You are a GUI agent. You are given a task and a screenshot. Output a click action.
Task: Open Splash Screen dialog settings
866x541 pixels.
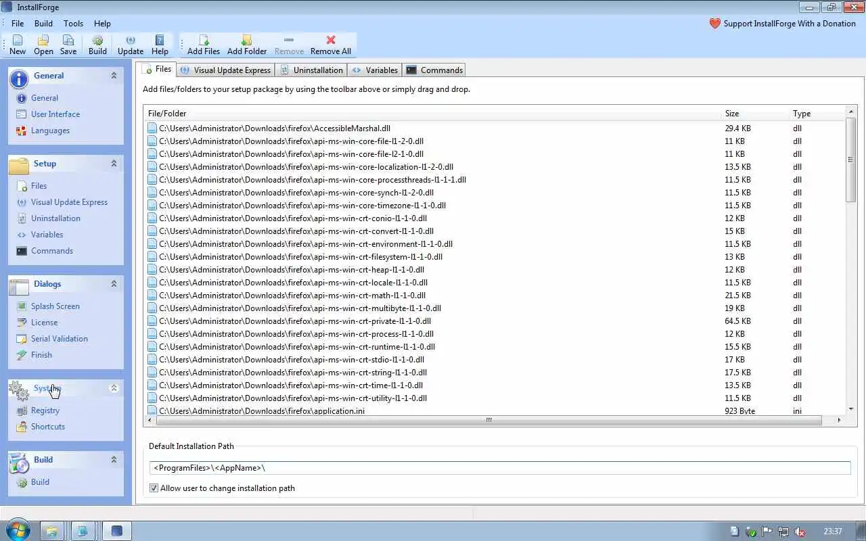(55, 306)
